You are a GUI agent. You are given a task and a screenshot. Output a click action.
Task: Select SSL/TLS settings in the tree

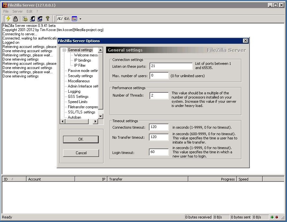point(82,112)
